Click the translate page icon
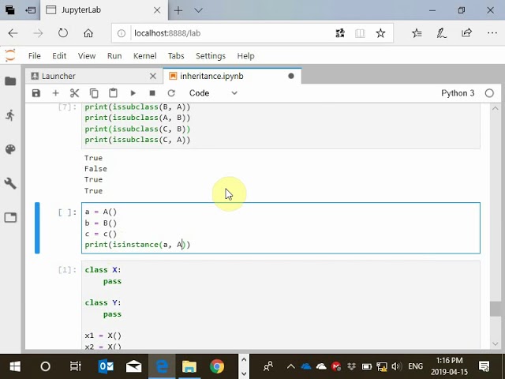The width and height of the screenshot is (505, 379). (340, 33)
